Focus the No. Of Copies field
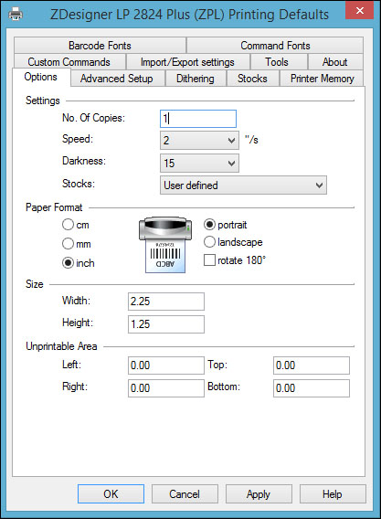The image size is (381, 519). [198, 119]
